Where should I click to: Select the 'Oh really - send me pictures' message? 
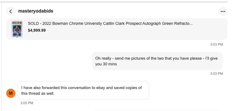coord(157,61)
